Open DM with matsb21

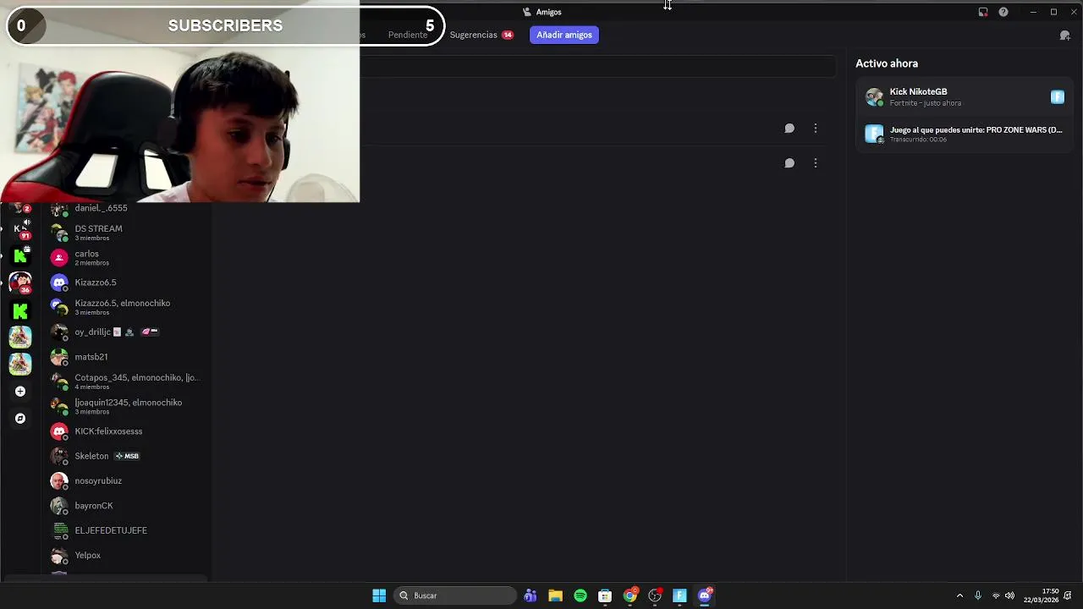tap(125, 357)
